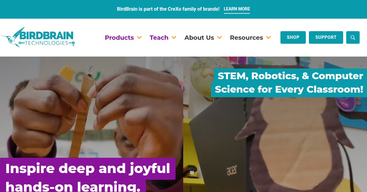Select the About Us menu label

pos(199,38)
